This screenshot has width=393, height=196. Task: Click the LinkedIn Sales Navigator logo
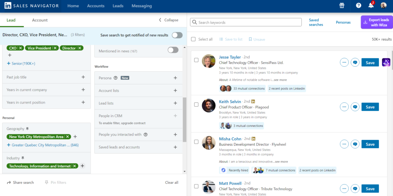[31, 6]
